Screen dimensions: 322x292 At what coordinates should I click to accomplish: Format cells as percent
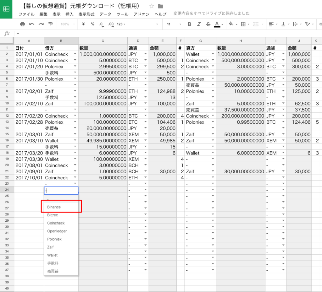[93, 24]
